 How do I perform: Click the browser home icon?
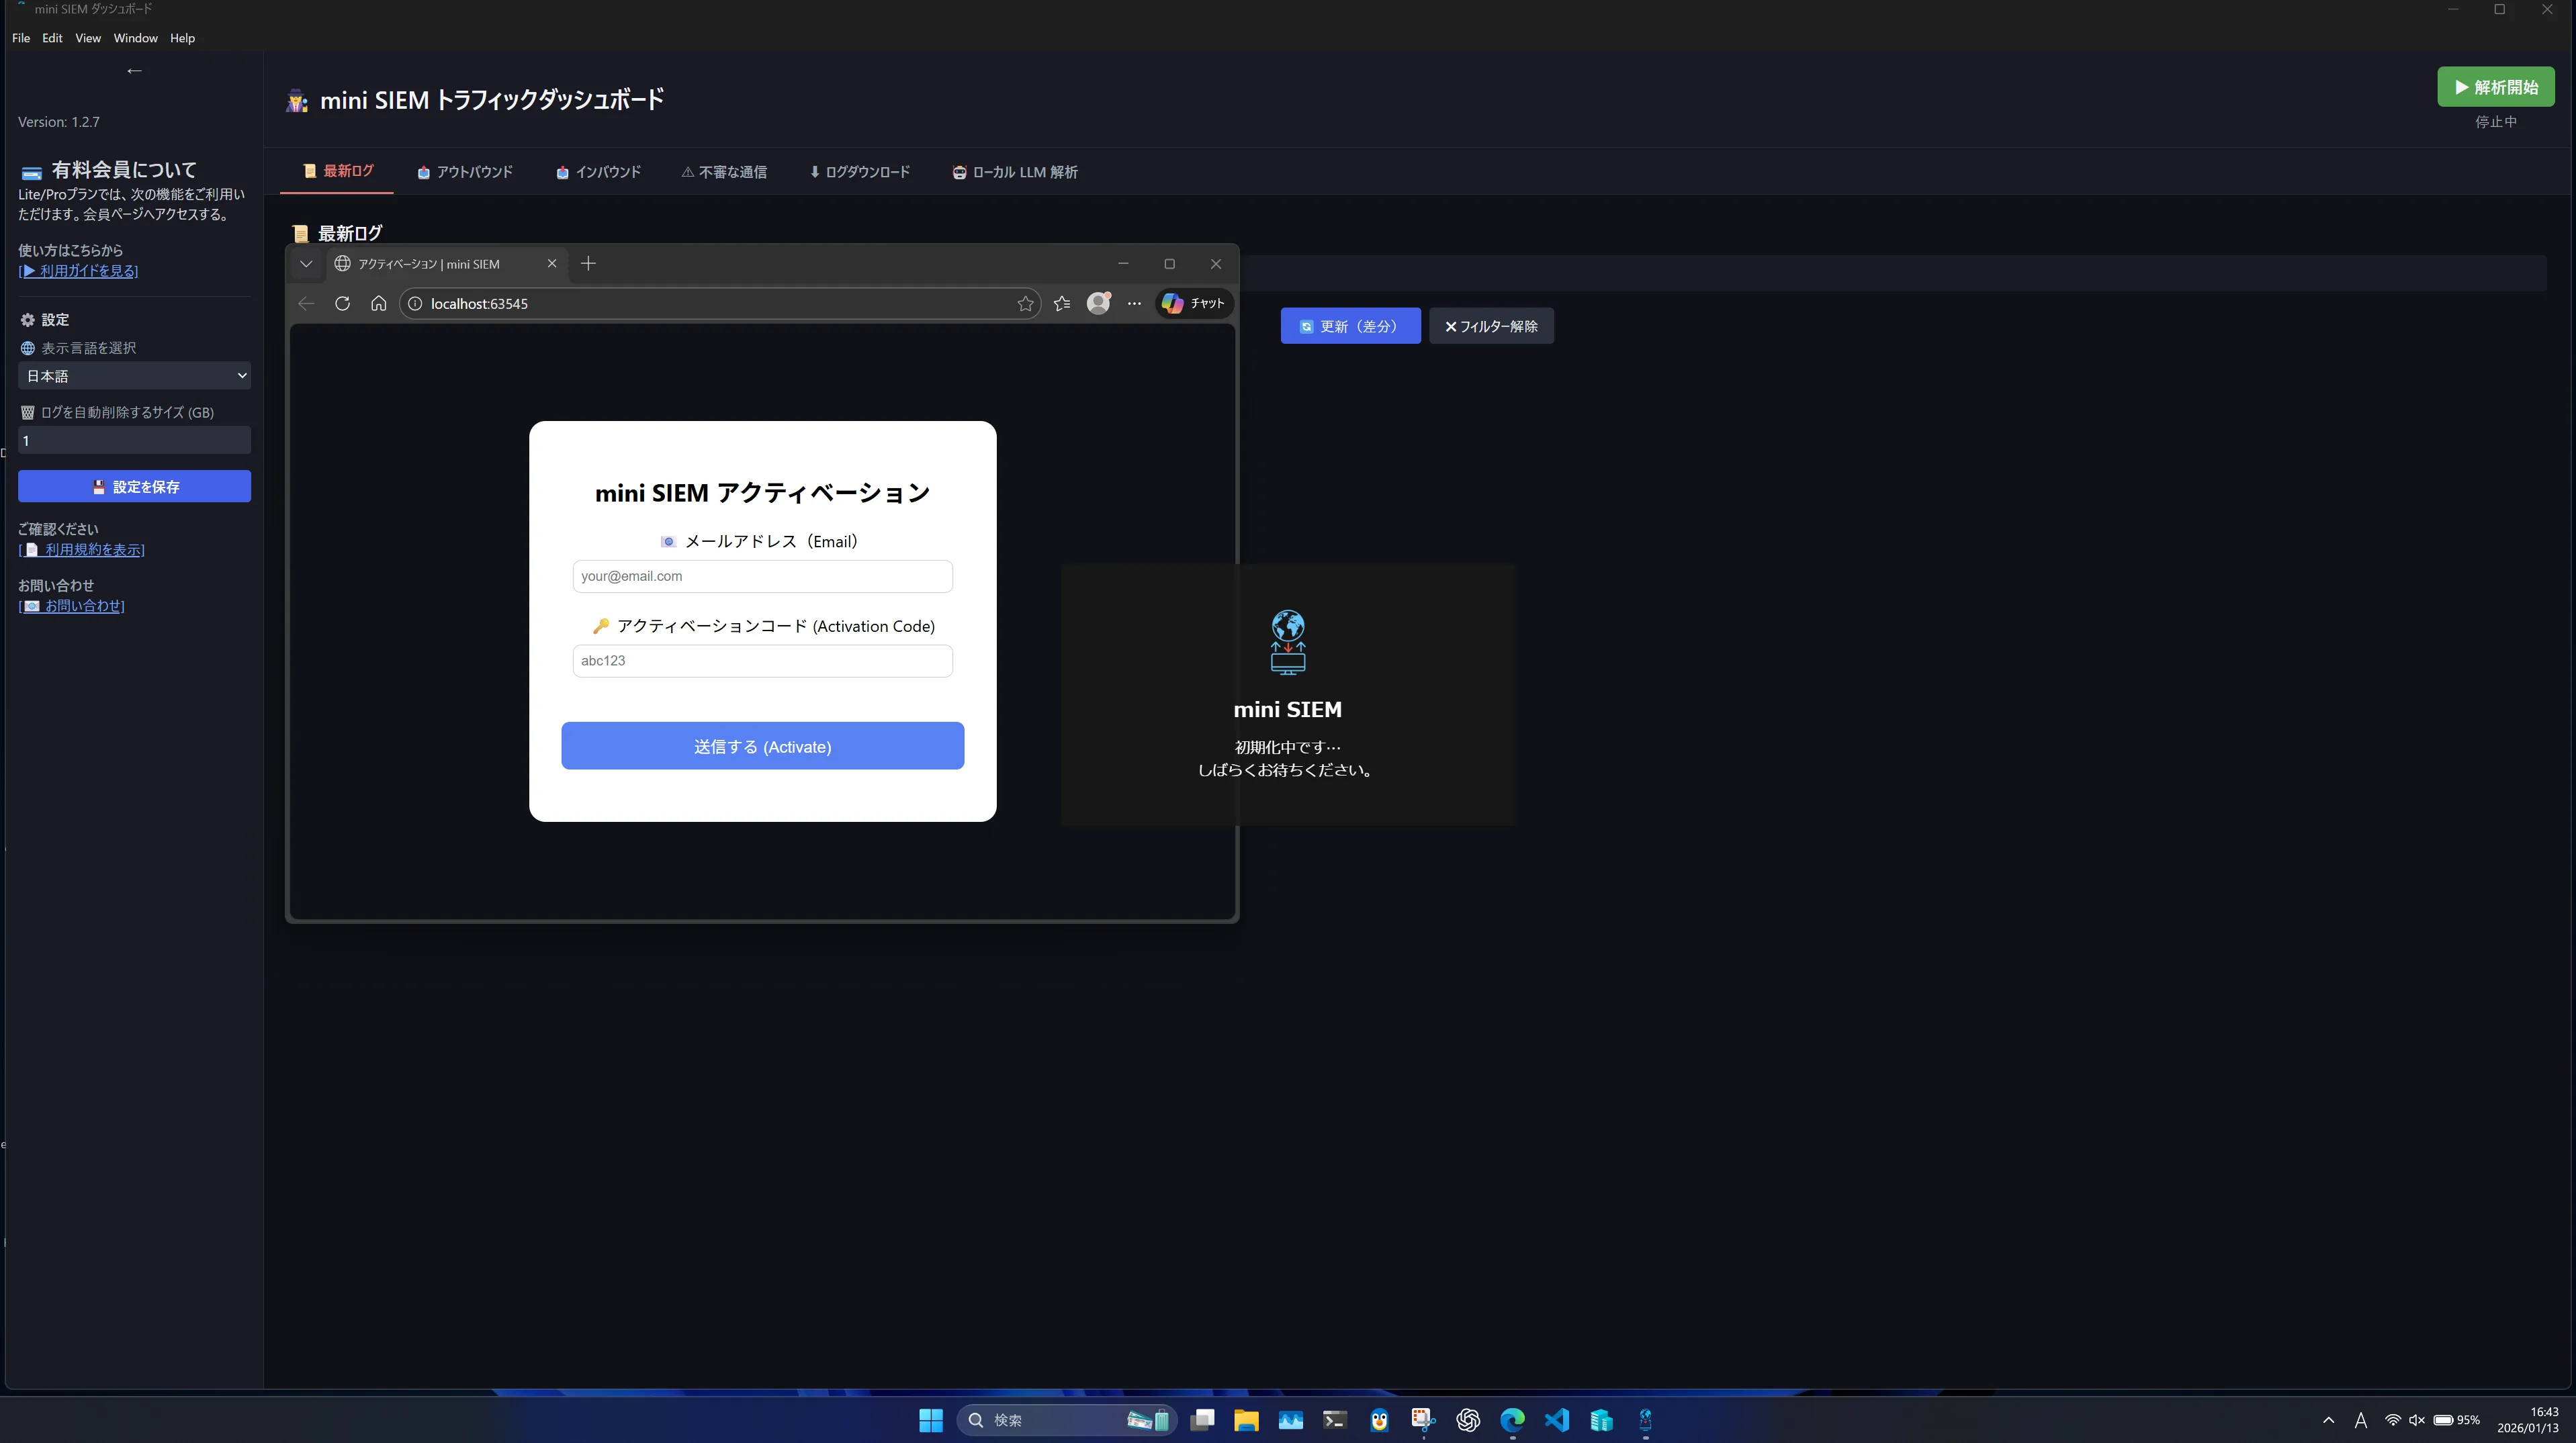coord(378,304)
